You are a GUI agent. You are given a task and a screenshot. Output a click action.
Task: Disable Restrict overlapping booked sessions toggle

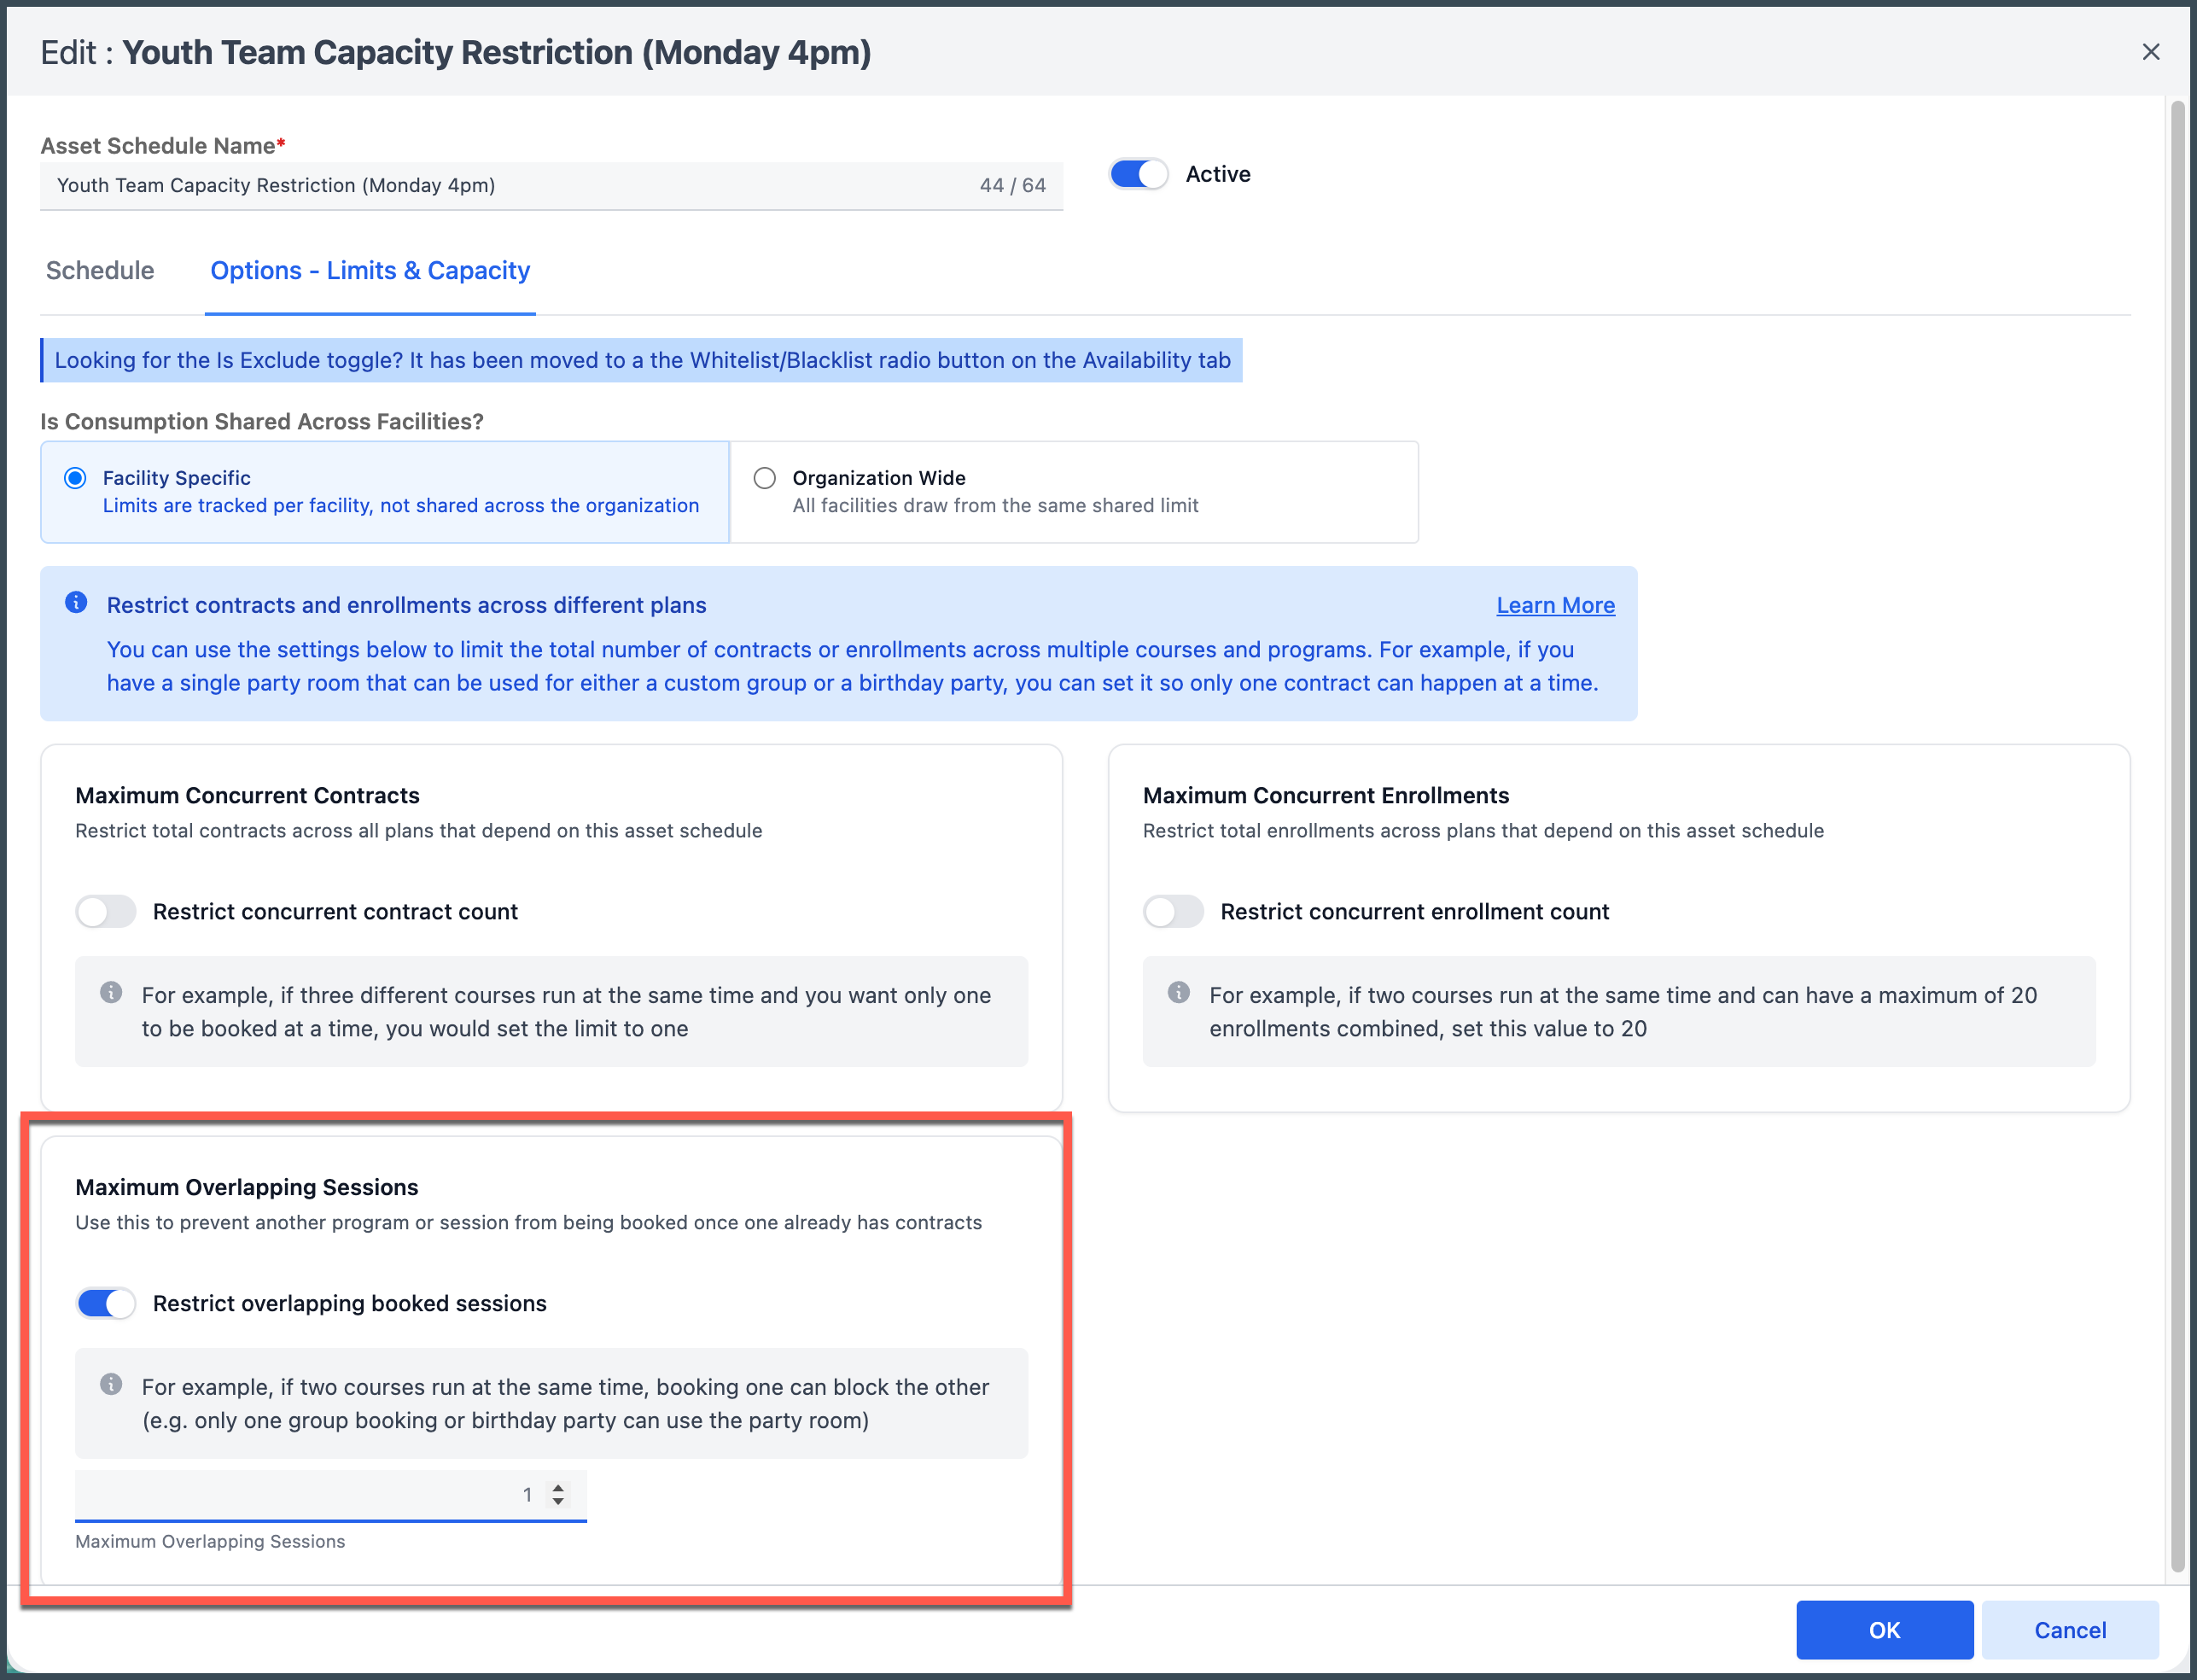pyautogui.click(x=106, y=1303)
